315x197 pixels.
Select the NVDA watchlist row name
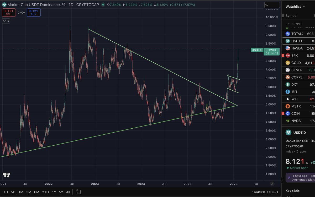click(296, 121)
